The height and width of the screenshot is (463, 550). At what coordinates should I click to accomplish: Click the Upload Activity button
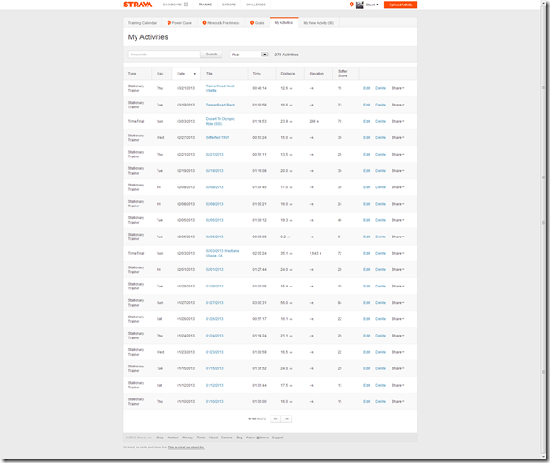coord(401,5)
